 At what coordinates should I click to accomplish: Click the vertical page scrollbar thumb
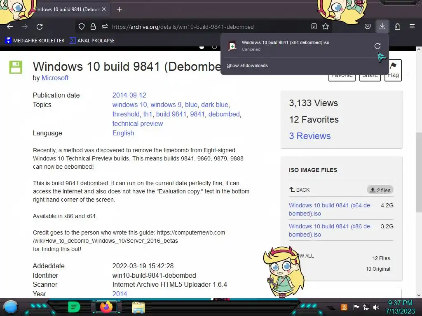[x=419, y=172]
